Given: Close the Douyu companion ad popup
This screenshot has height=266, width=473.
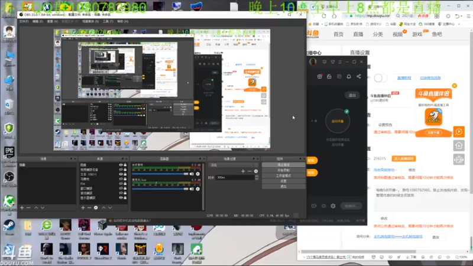Looking at the screenshot, I should point(455,86).
